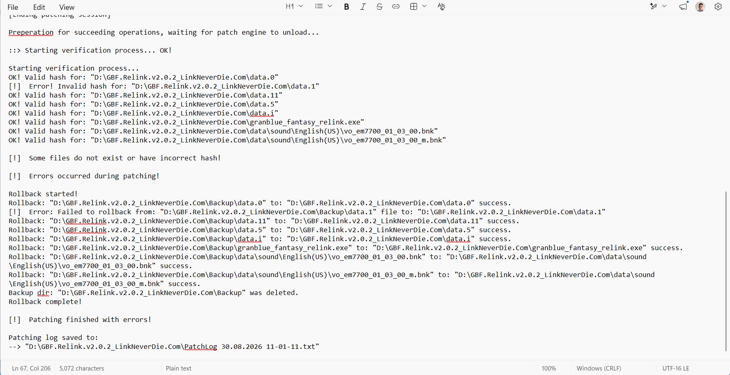Toggle italic formatting

coord(363,7)
